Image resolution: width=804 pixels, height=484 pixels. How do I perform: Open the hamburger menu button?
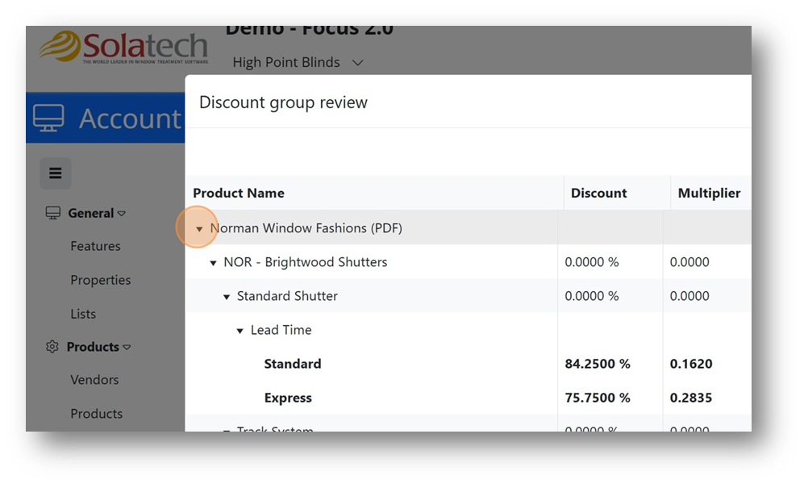(x=56, y=173)
